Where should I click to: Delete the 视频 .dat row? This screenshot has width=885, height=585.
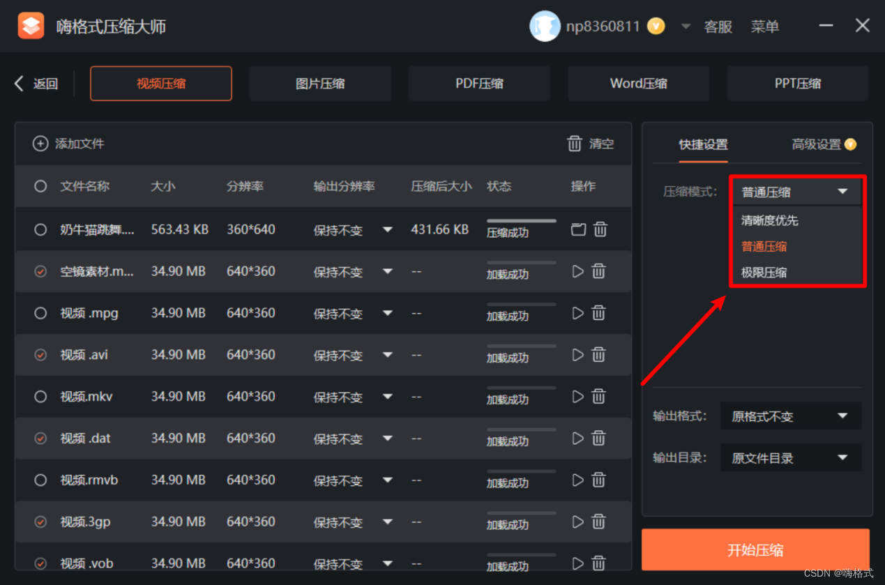pos(598,438)
